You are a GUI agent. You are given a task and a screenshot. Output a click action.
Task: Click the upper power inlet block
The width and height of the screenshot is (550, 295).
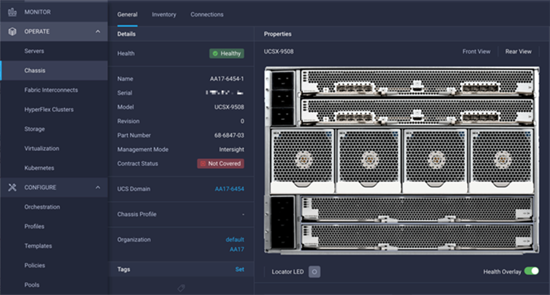(x=282, y=98)
